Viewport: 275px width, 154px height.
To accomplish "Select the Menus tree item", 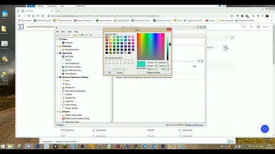I will click(67, 84).
